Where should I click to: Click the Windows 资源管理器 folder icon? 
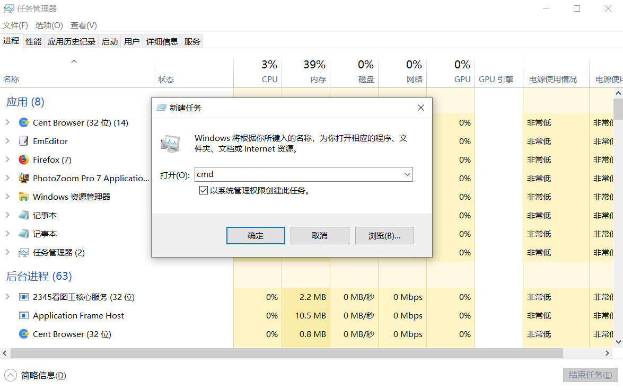[23, 197]
